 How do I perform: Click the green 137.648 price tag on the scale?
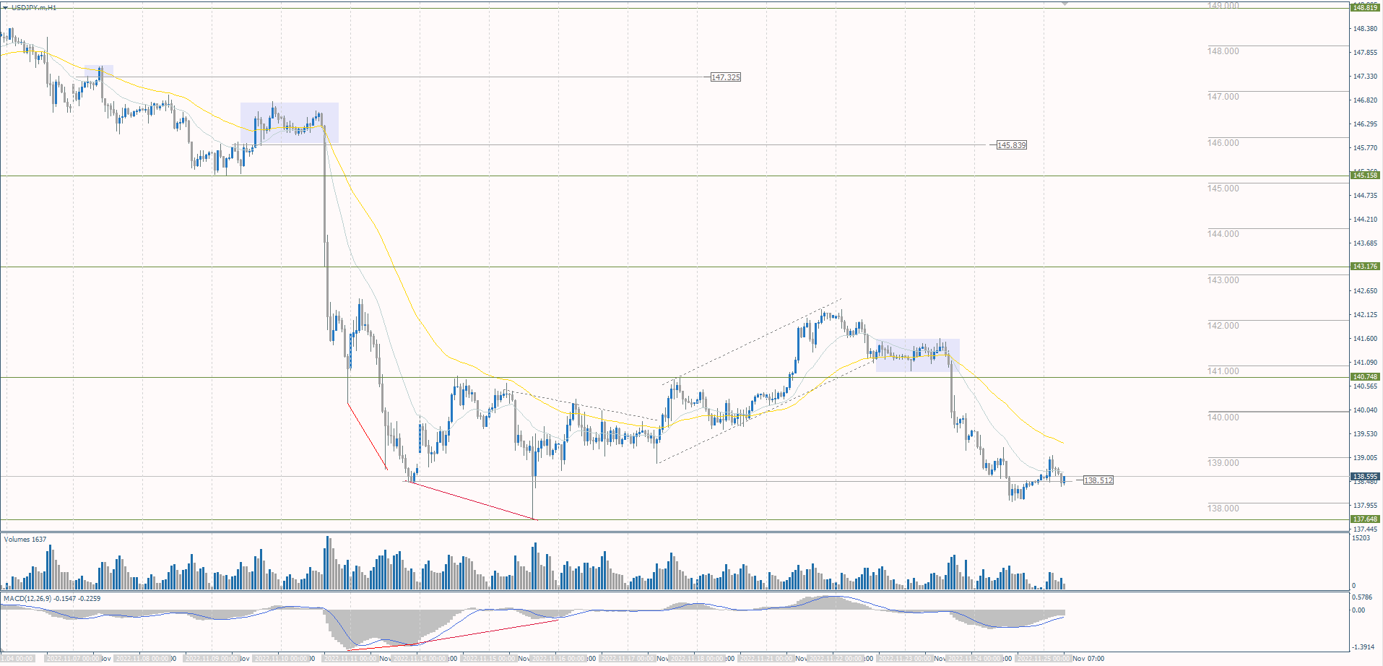(x=1365, y=519)
